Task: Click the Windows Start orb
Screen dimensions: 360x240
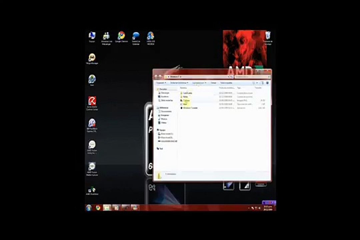Action: tap(89, 208)
